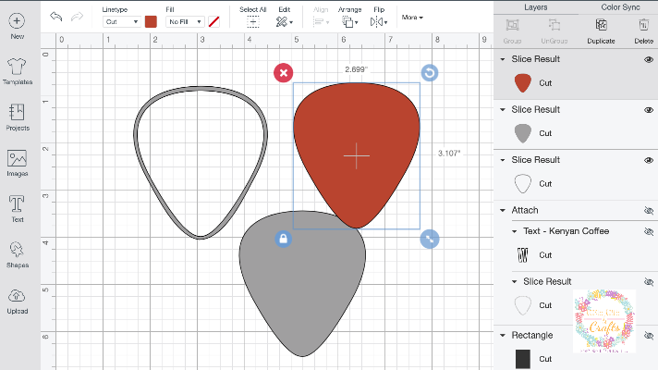Collapse the Rectangle layer
658x370 pixels.
pyautogui.click(x=503, y=336)
